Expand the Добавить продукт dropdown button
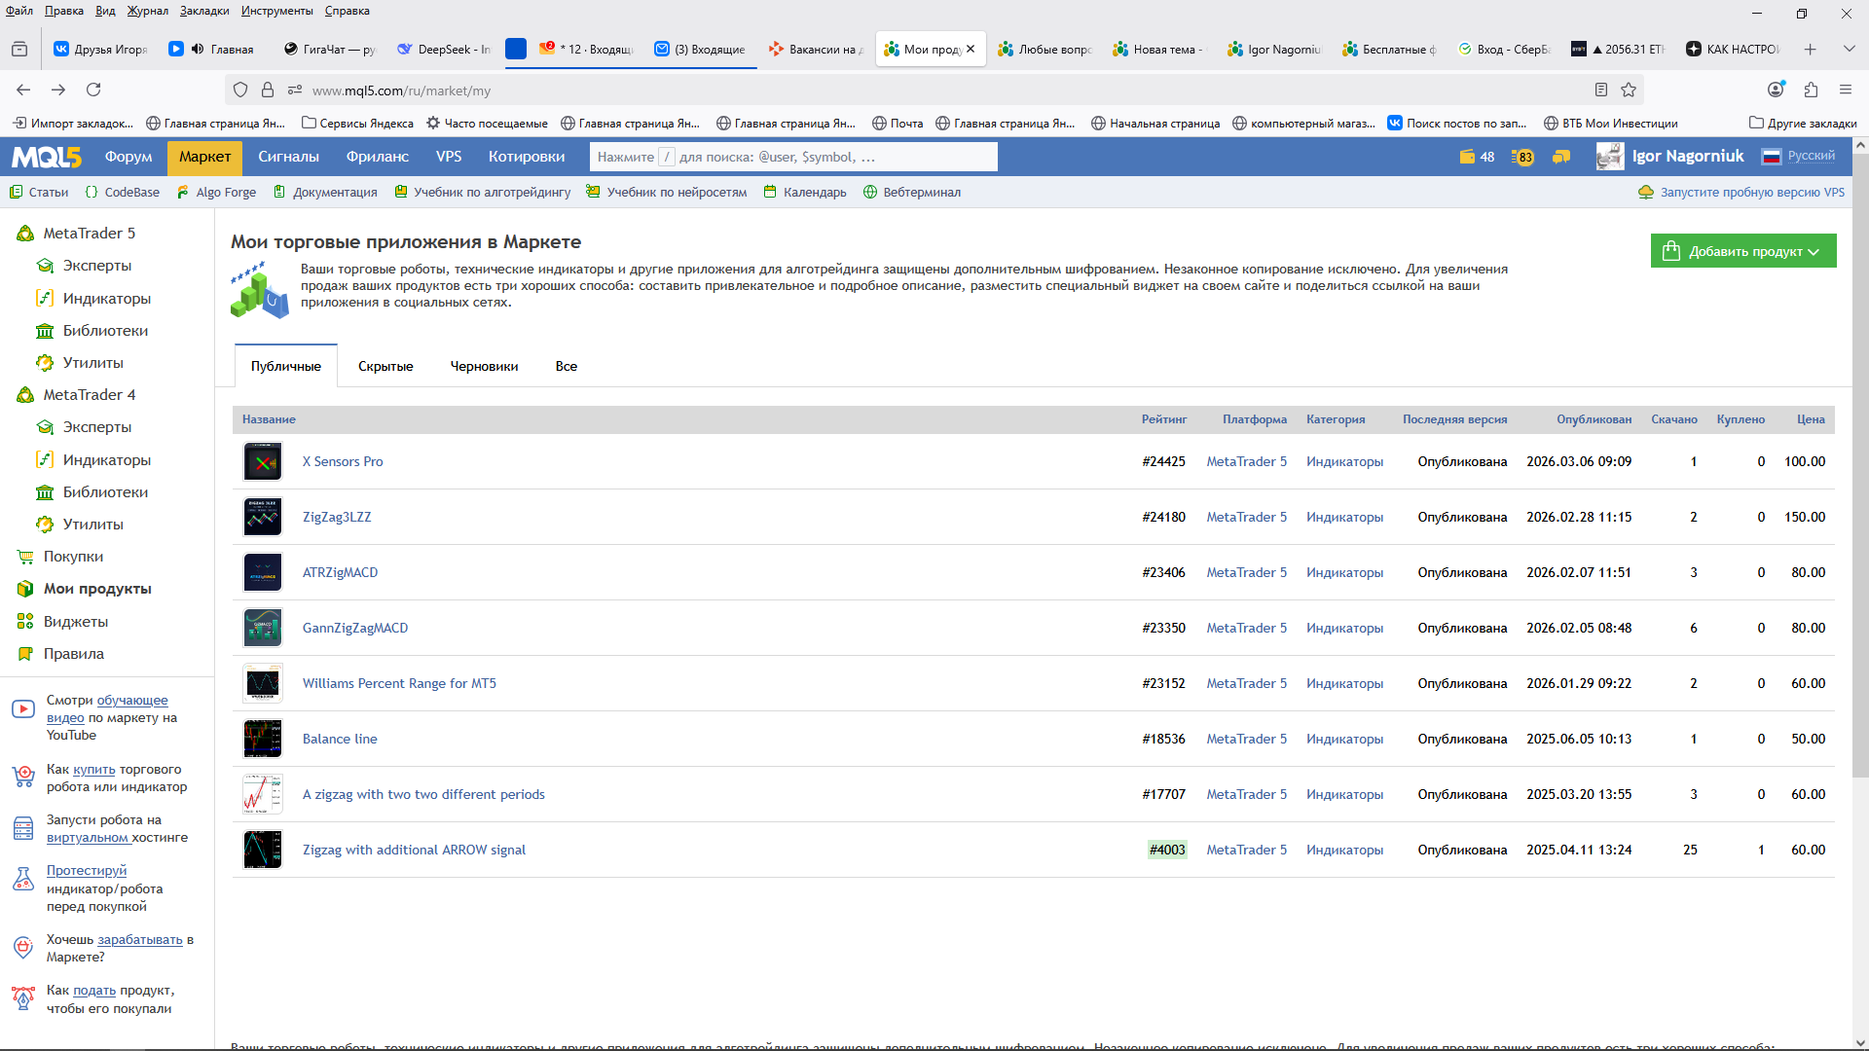 pos(1742,251)
